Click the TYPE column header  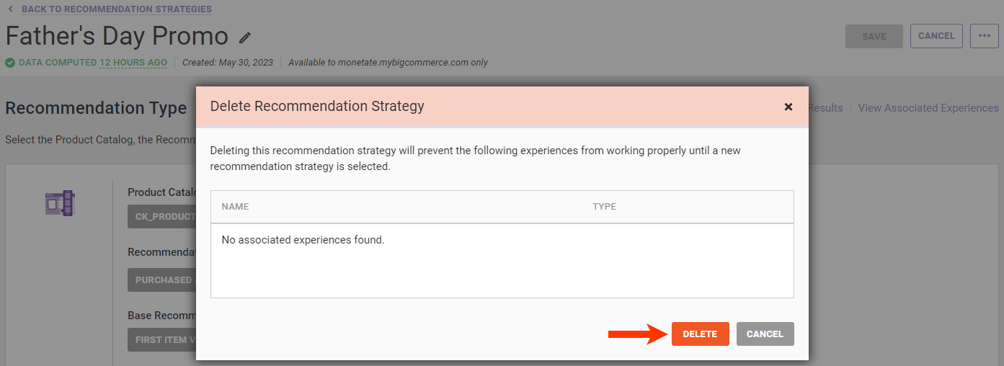604,207
